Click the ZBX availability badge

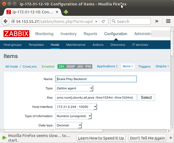pyautogui.click(x=61, y=66)
